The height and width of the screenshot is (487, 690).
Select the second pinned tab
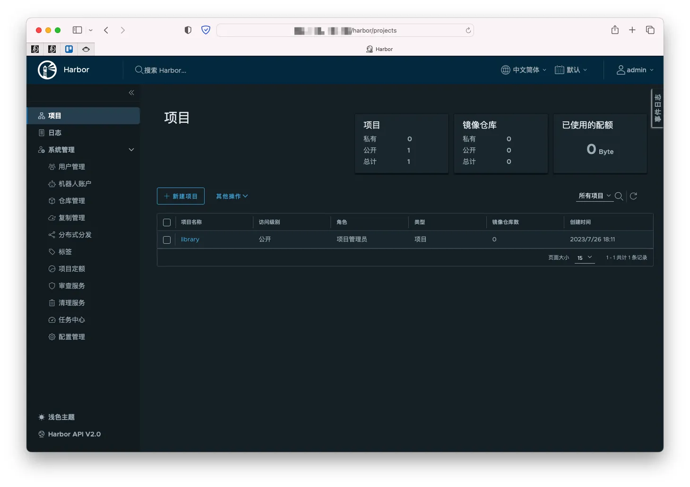[x=52, y=49]
